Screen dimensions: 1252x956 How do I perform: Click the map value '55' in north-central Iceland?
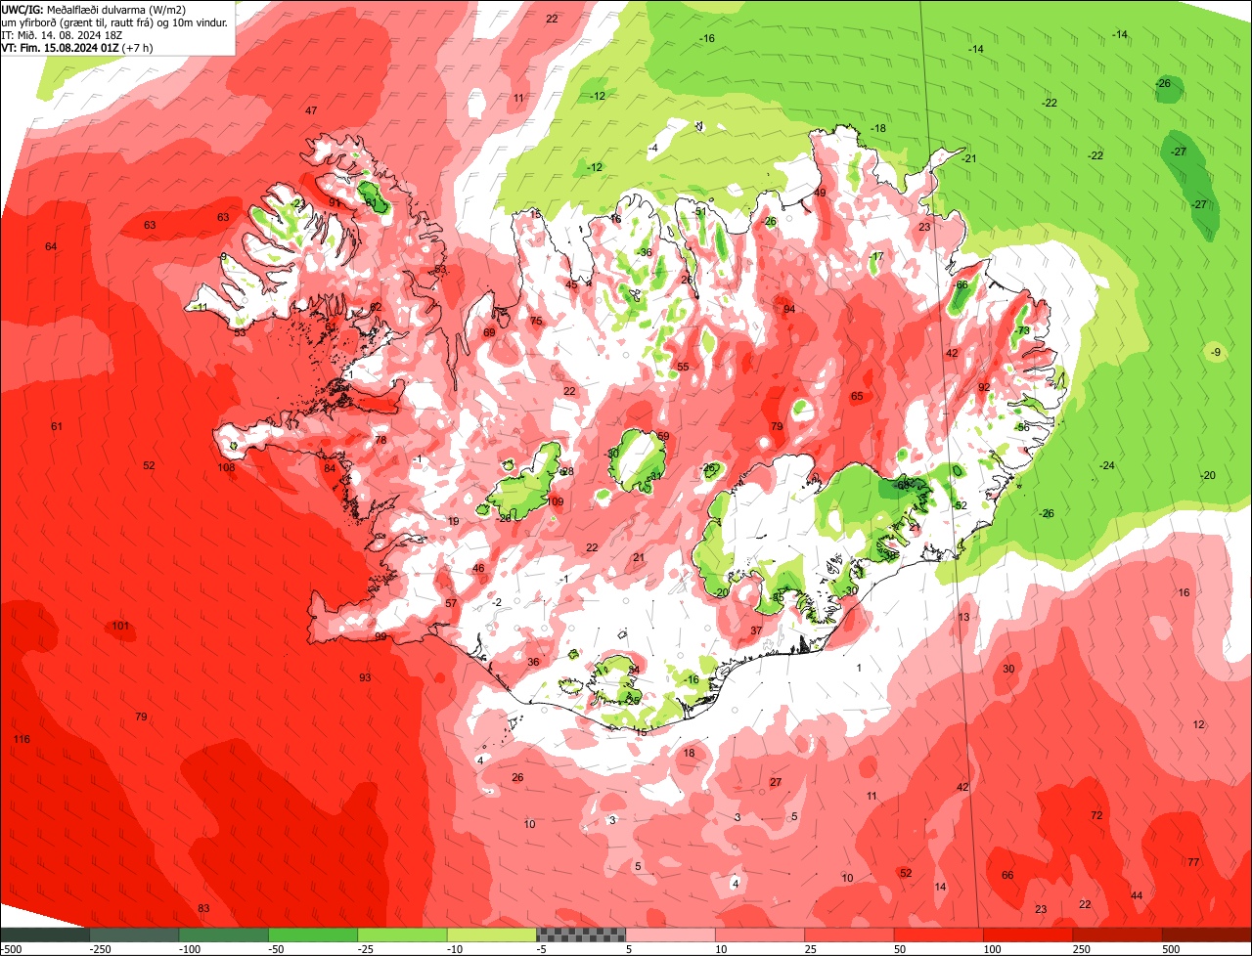pyautogui.click(x=683, y=367)
